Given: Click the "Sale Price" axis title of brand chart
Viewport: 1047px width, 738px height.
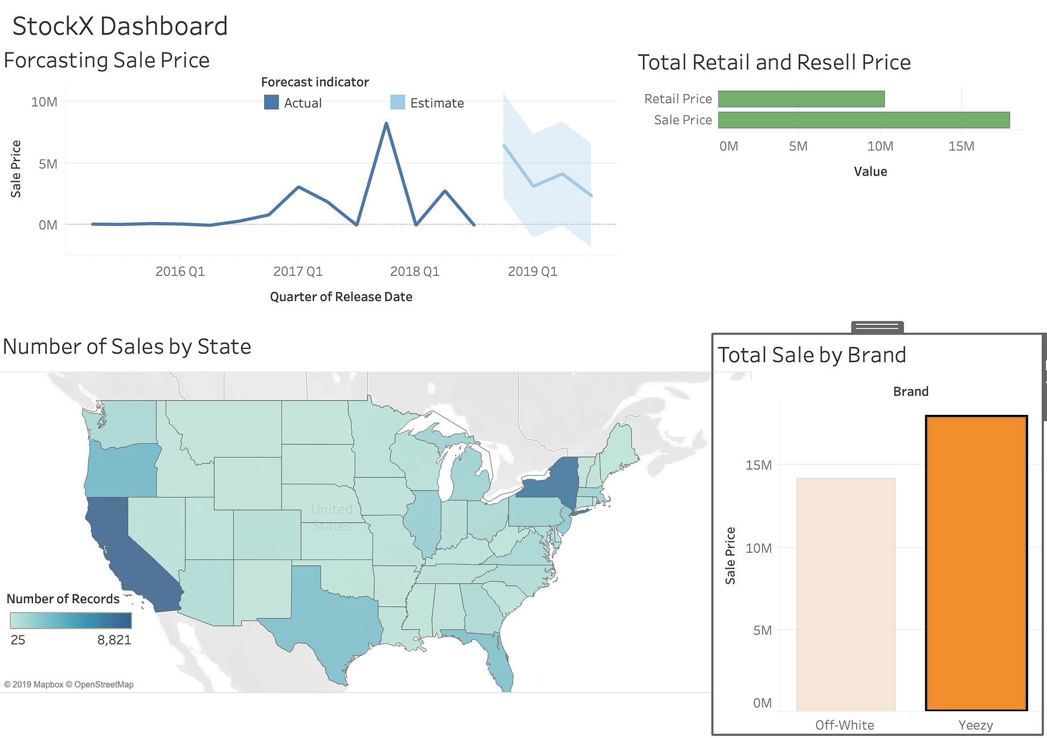Looking at the screenshot, I should point(730,556).
